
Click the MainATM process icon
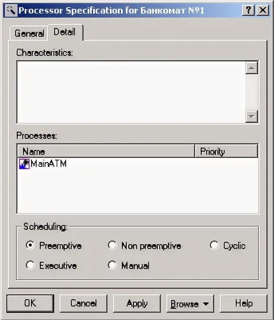point(24,164)
